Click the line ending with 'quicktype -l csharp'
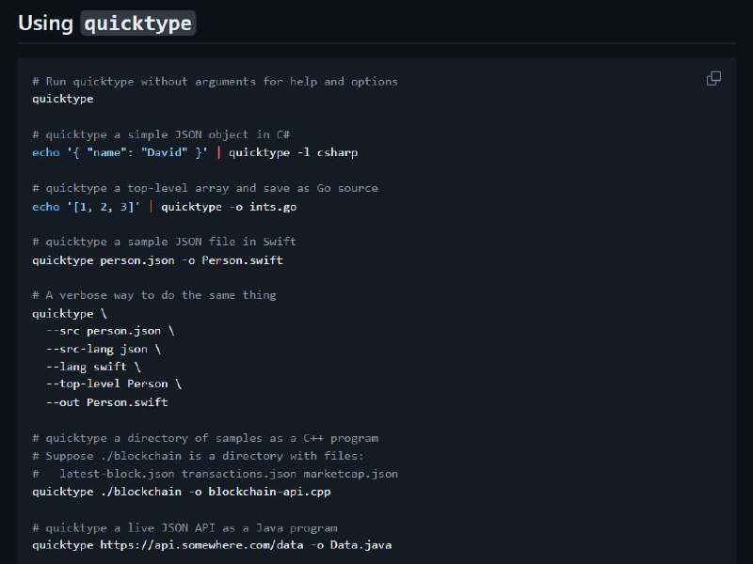The image size is (753, 564). [195, 152]
